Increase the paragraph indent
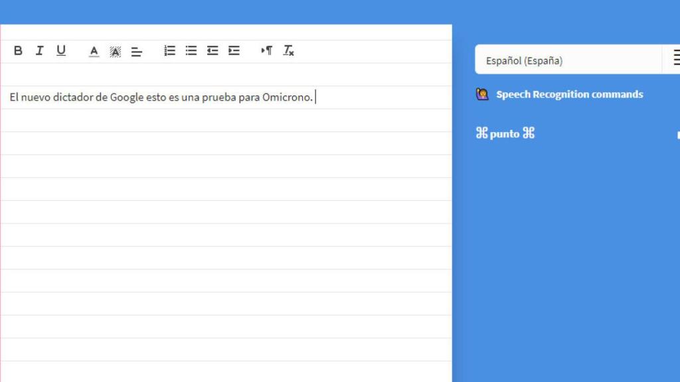This screenshot has height=382, width=680. (x=234, y=50)
